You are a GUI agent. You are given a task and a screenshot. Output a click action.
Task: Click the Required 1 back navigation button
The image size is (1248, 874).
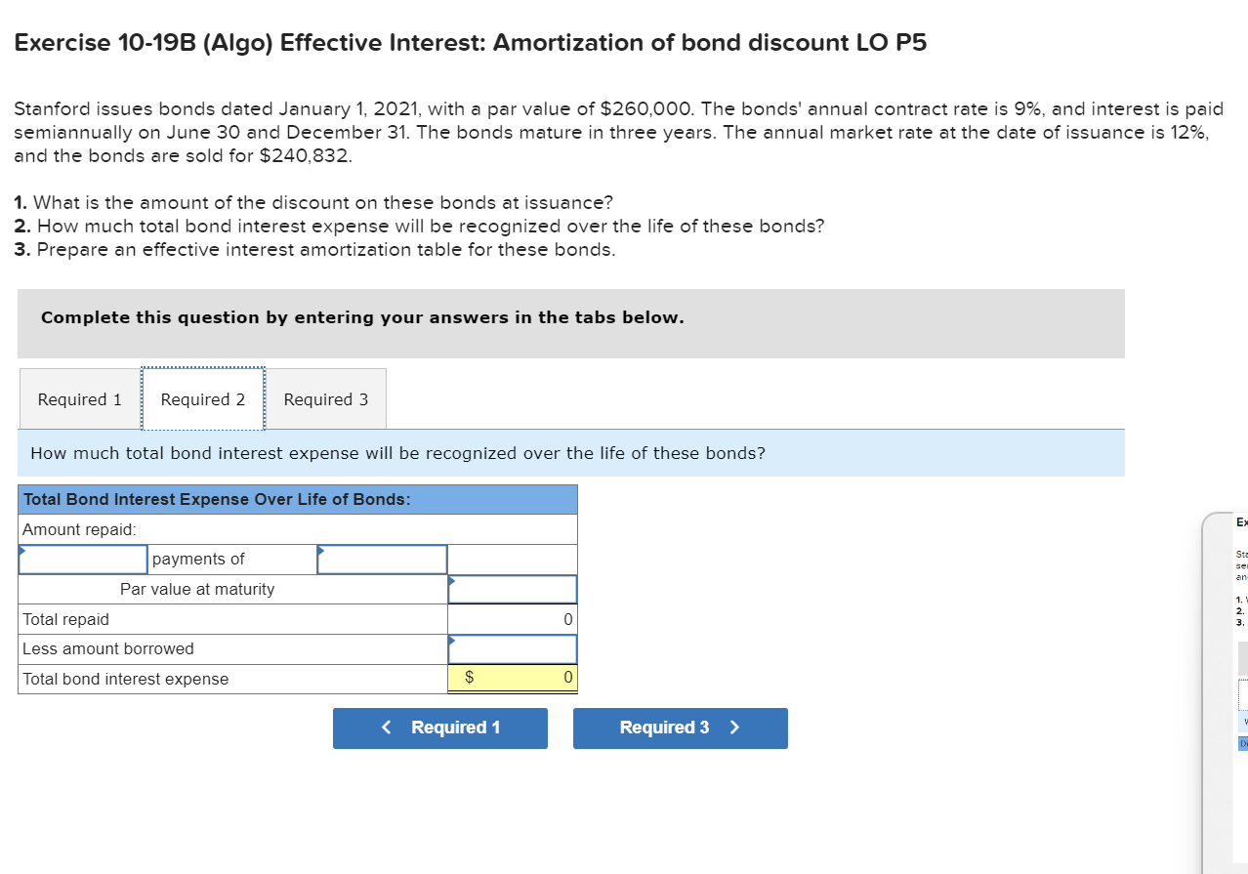tap(440, 728)
